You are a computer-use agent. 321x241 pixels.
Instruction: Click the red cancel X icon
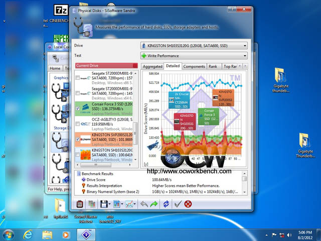(188, 204)
